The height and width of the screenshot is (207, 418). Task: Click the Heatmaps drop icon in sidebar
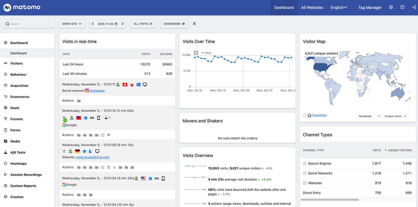tap(6, 164)
